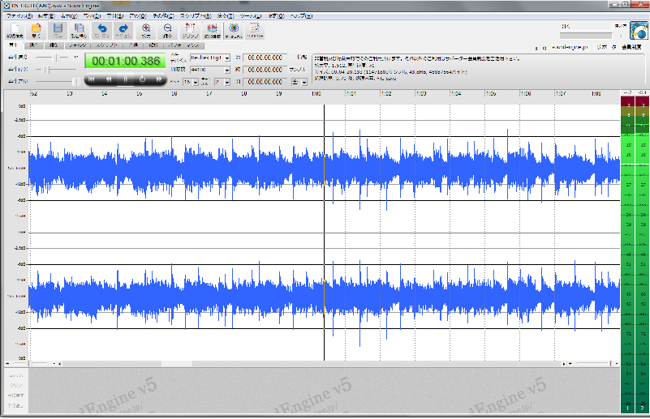Screen dimensions: 650x419
Task: Click the 会員特典 link at top right
Action: (x=631, y=47)
